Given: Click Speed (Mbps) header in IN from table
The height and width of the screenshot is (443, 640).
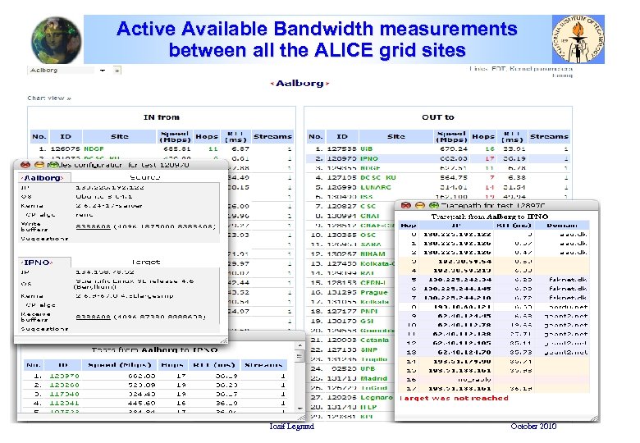Looking at the screenshot, I should click(x=175, y=137).
